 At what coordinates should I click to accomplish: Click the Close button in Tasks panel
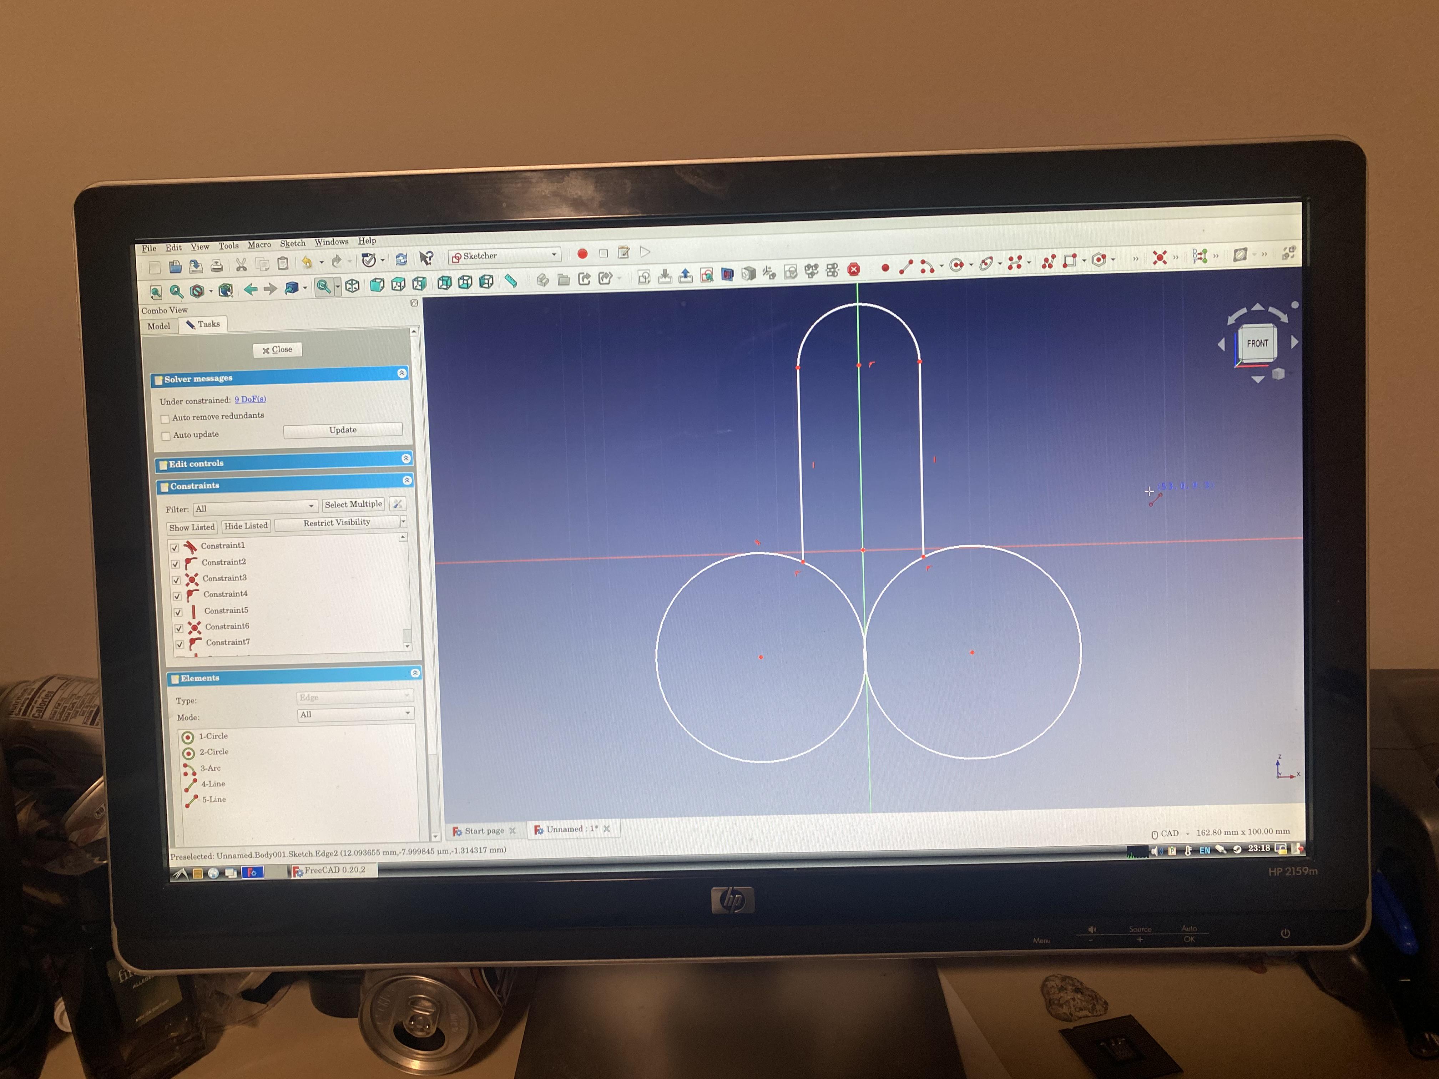point(277,350)
